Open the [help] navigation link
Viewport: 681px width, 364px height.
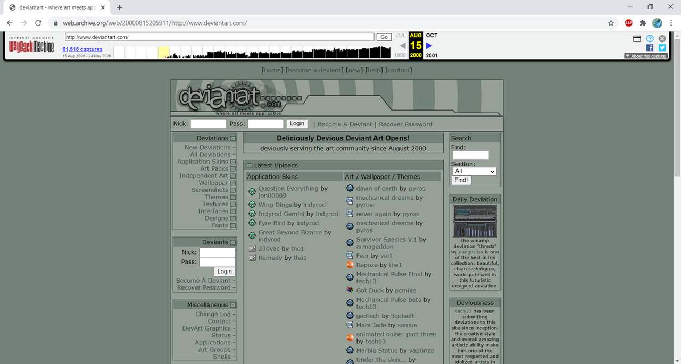[374, 70]
